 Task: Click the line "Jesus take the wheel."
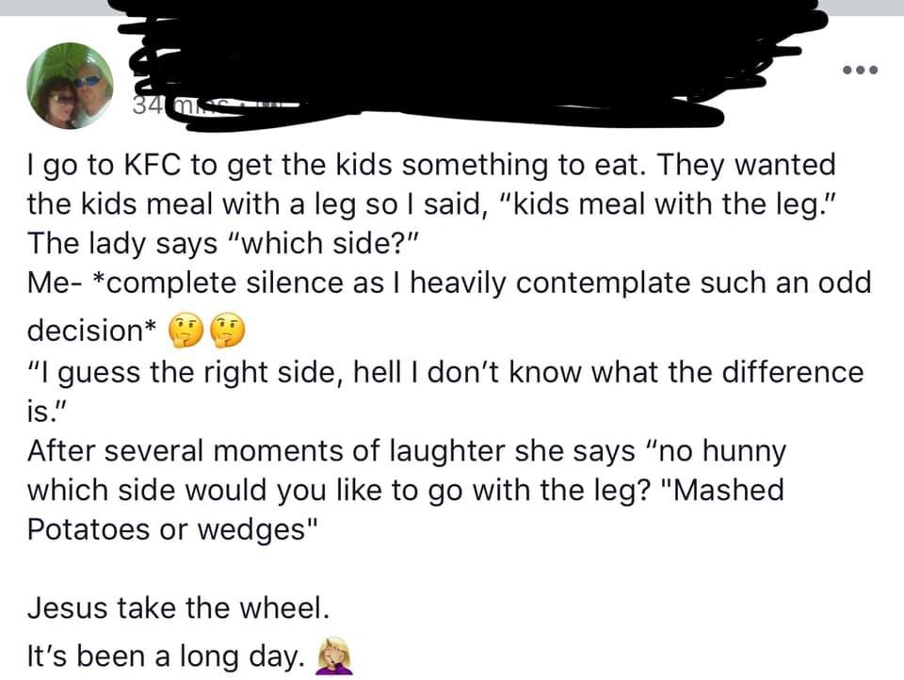tap(179, 607)
